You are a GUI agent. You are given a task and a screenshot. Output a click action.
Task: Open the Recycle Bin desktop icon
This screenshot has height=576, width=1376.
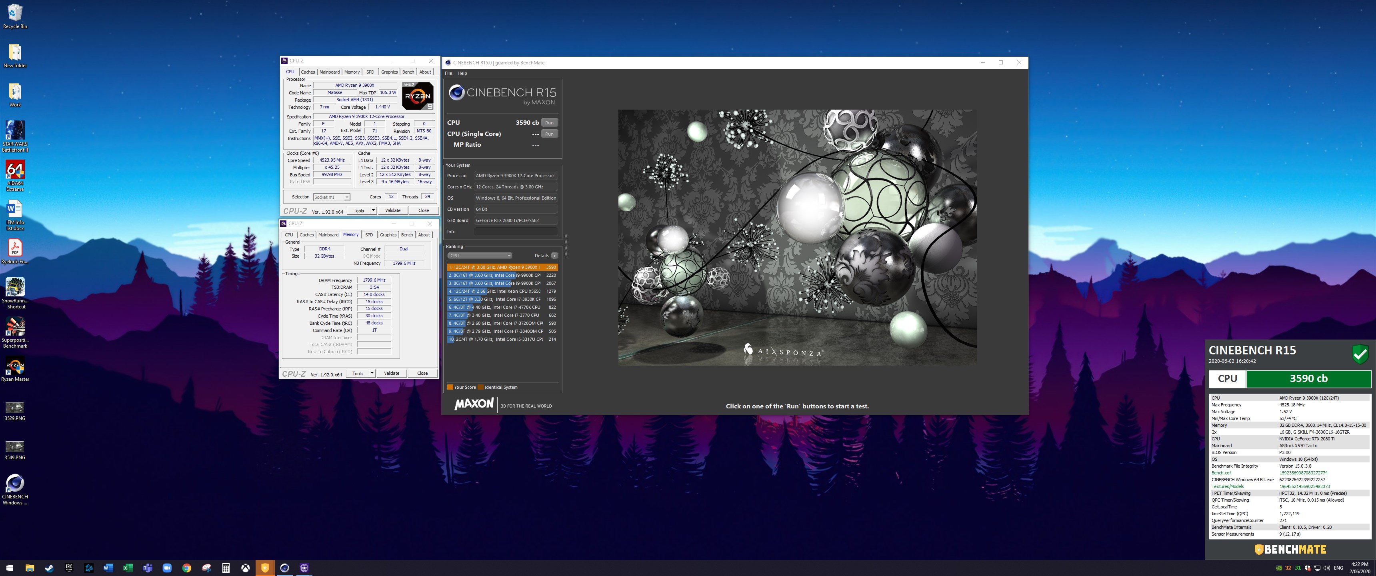[15, 16]
